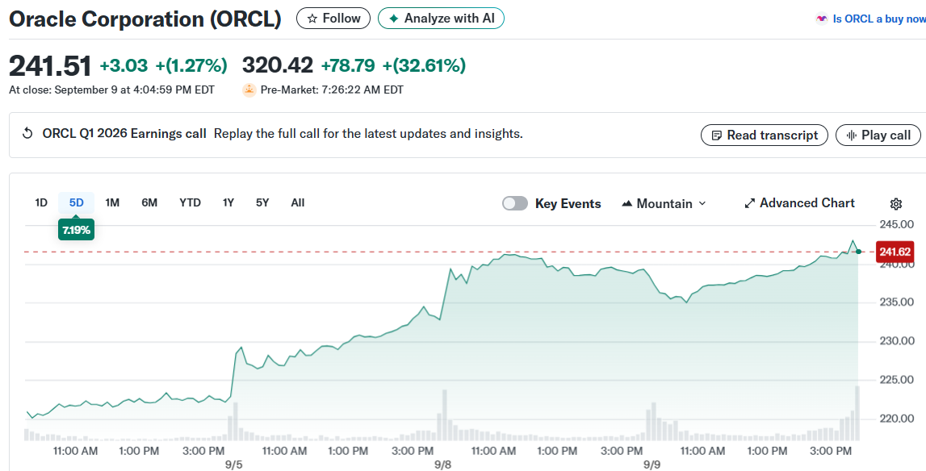
Task: Click the replay icon beside ORCL Q1 2026 Earnings call
Action: pyautogui.click(x=27, y=133)
